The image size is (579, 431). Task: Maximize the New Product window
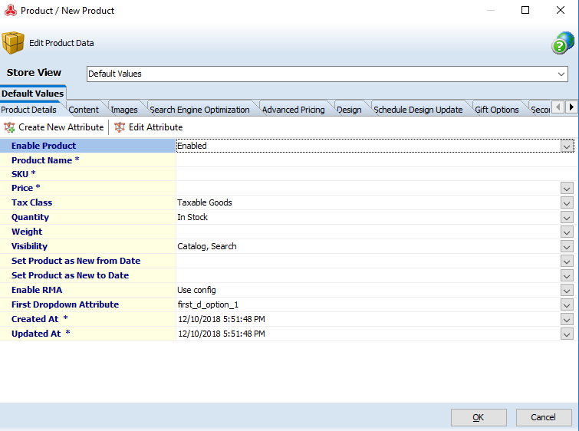point(525,10)
